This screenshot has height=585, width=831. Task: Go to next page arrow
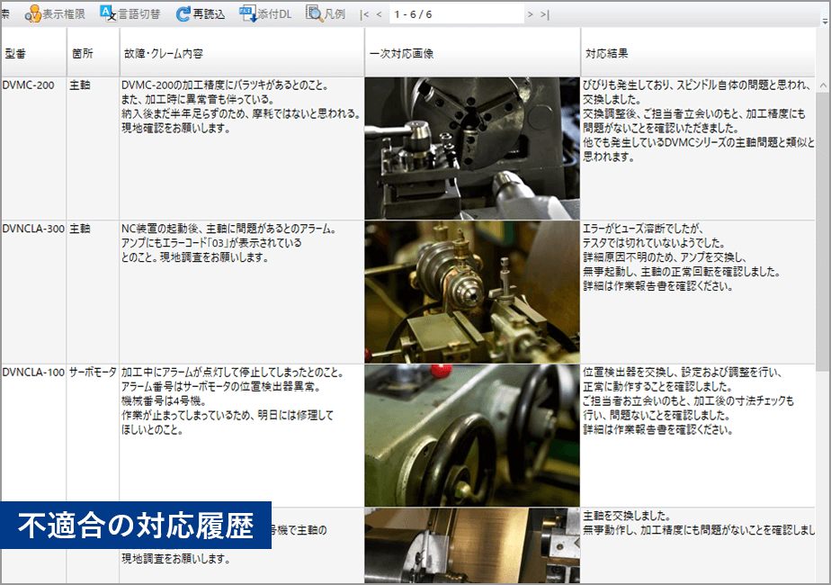click(531, 14)
